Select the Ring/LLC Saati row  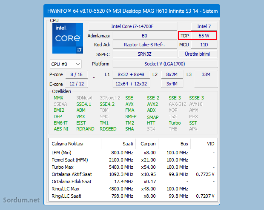133,196
